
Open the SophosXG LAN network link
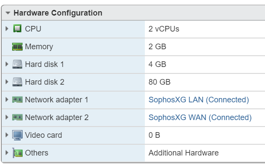pos(199,100)
